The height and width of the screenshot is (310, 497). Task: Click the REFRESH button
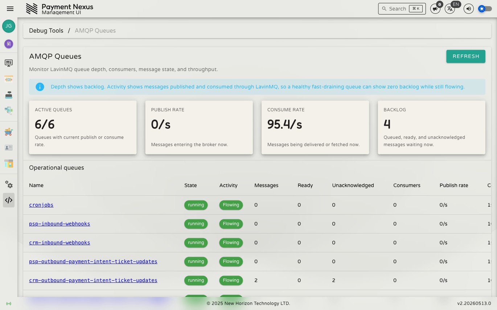tap(466, 56)
